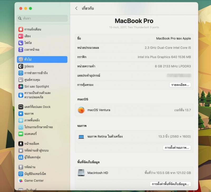Click the แบตเตอรี่ battery icon

pos(21,134)
